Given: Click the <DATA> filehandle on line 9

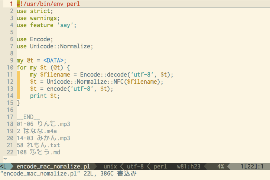Looking at the screenshot, I should pyautogui.click(x=53, y=61).
